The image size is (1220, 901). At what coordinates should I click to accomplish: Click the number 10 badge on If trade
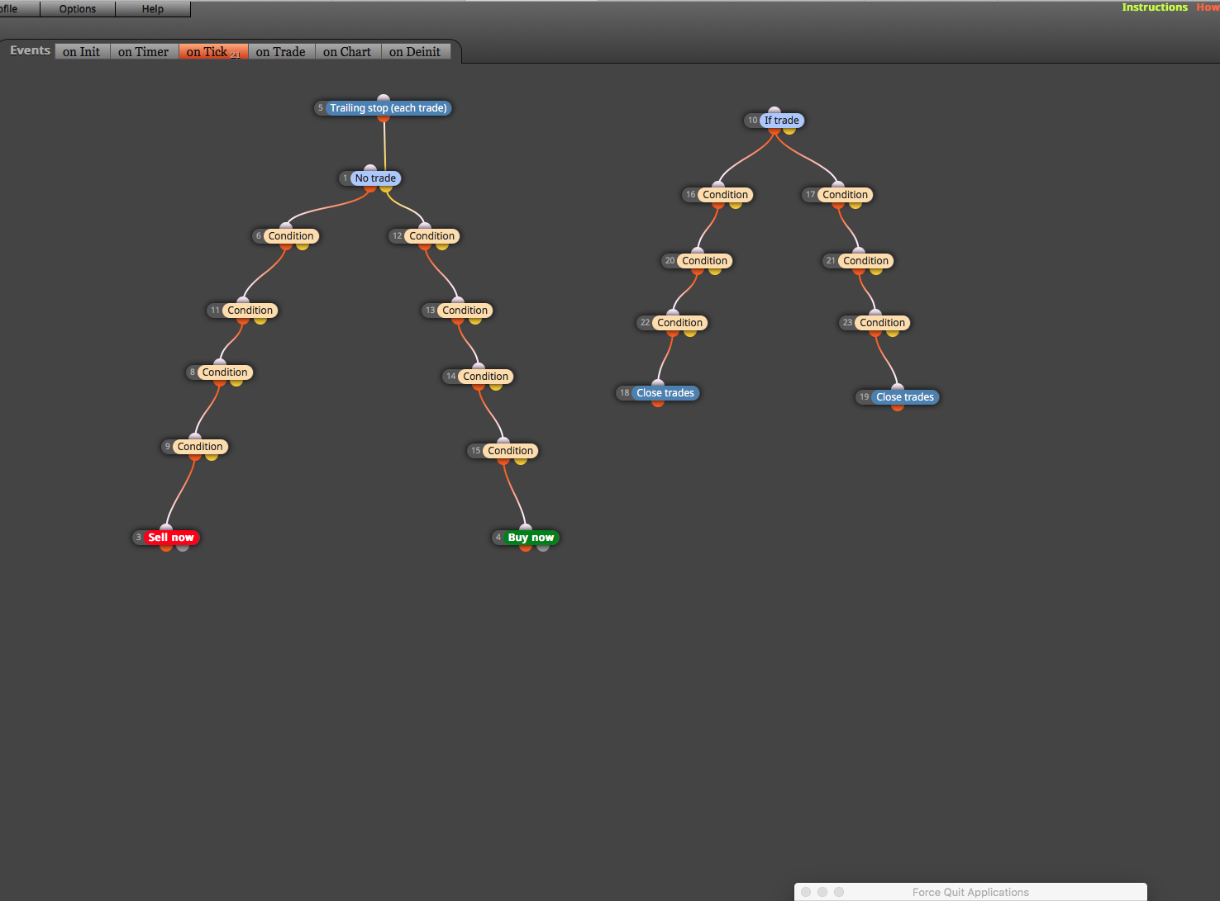752,121
